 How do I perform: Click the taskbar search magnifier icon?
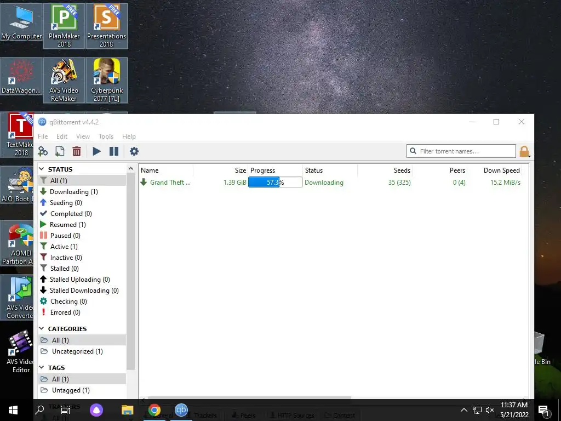[x=39, y=410]
